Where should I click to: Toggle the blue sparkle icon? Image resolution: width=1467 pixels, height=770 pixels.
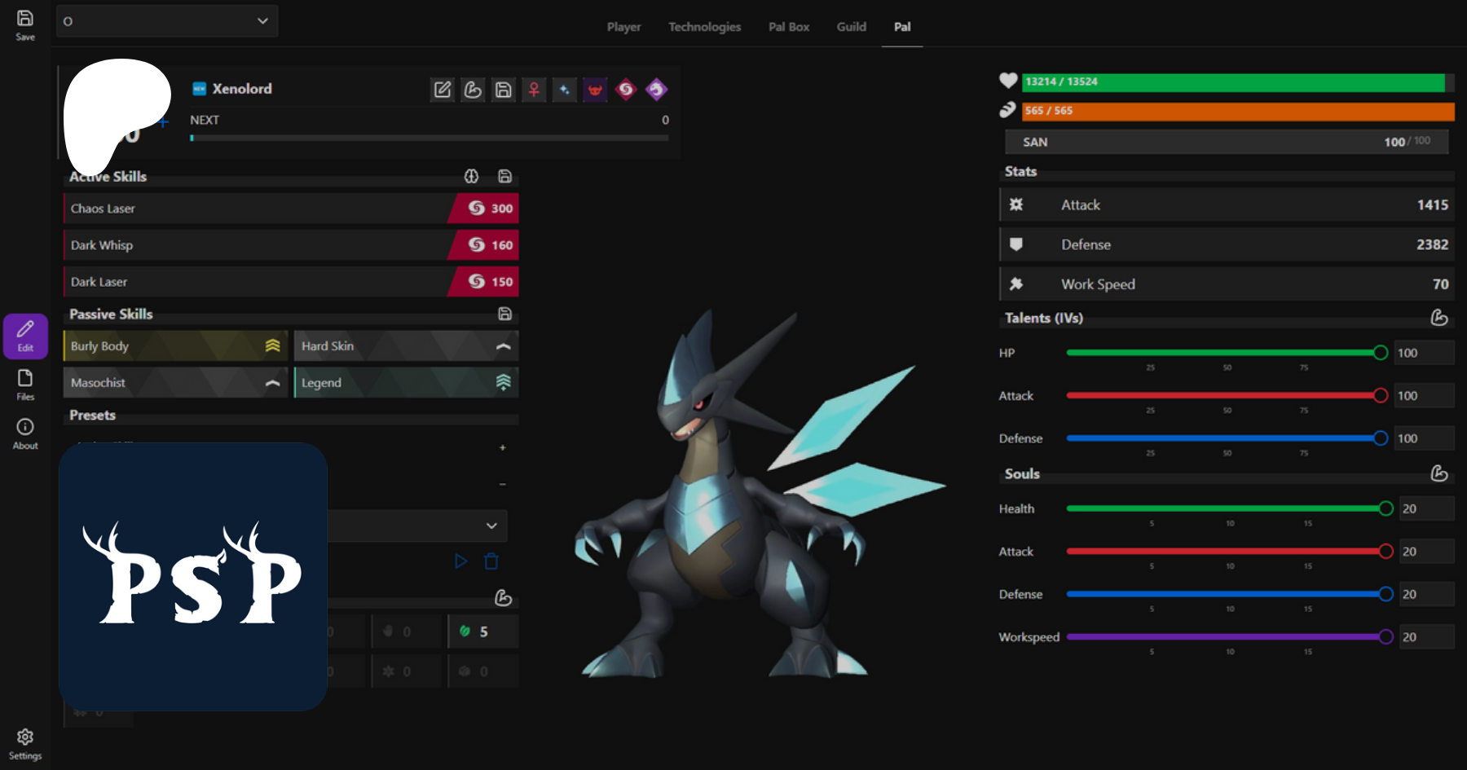point(564,90)
